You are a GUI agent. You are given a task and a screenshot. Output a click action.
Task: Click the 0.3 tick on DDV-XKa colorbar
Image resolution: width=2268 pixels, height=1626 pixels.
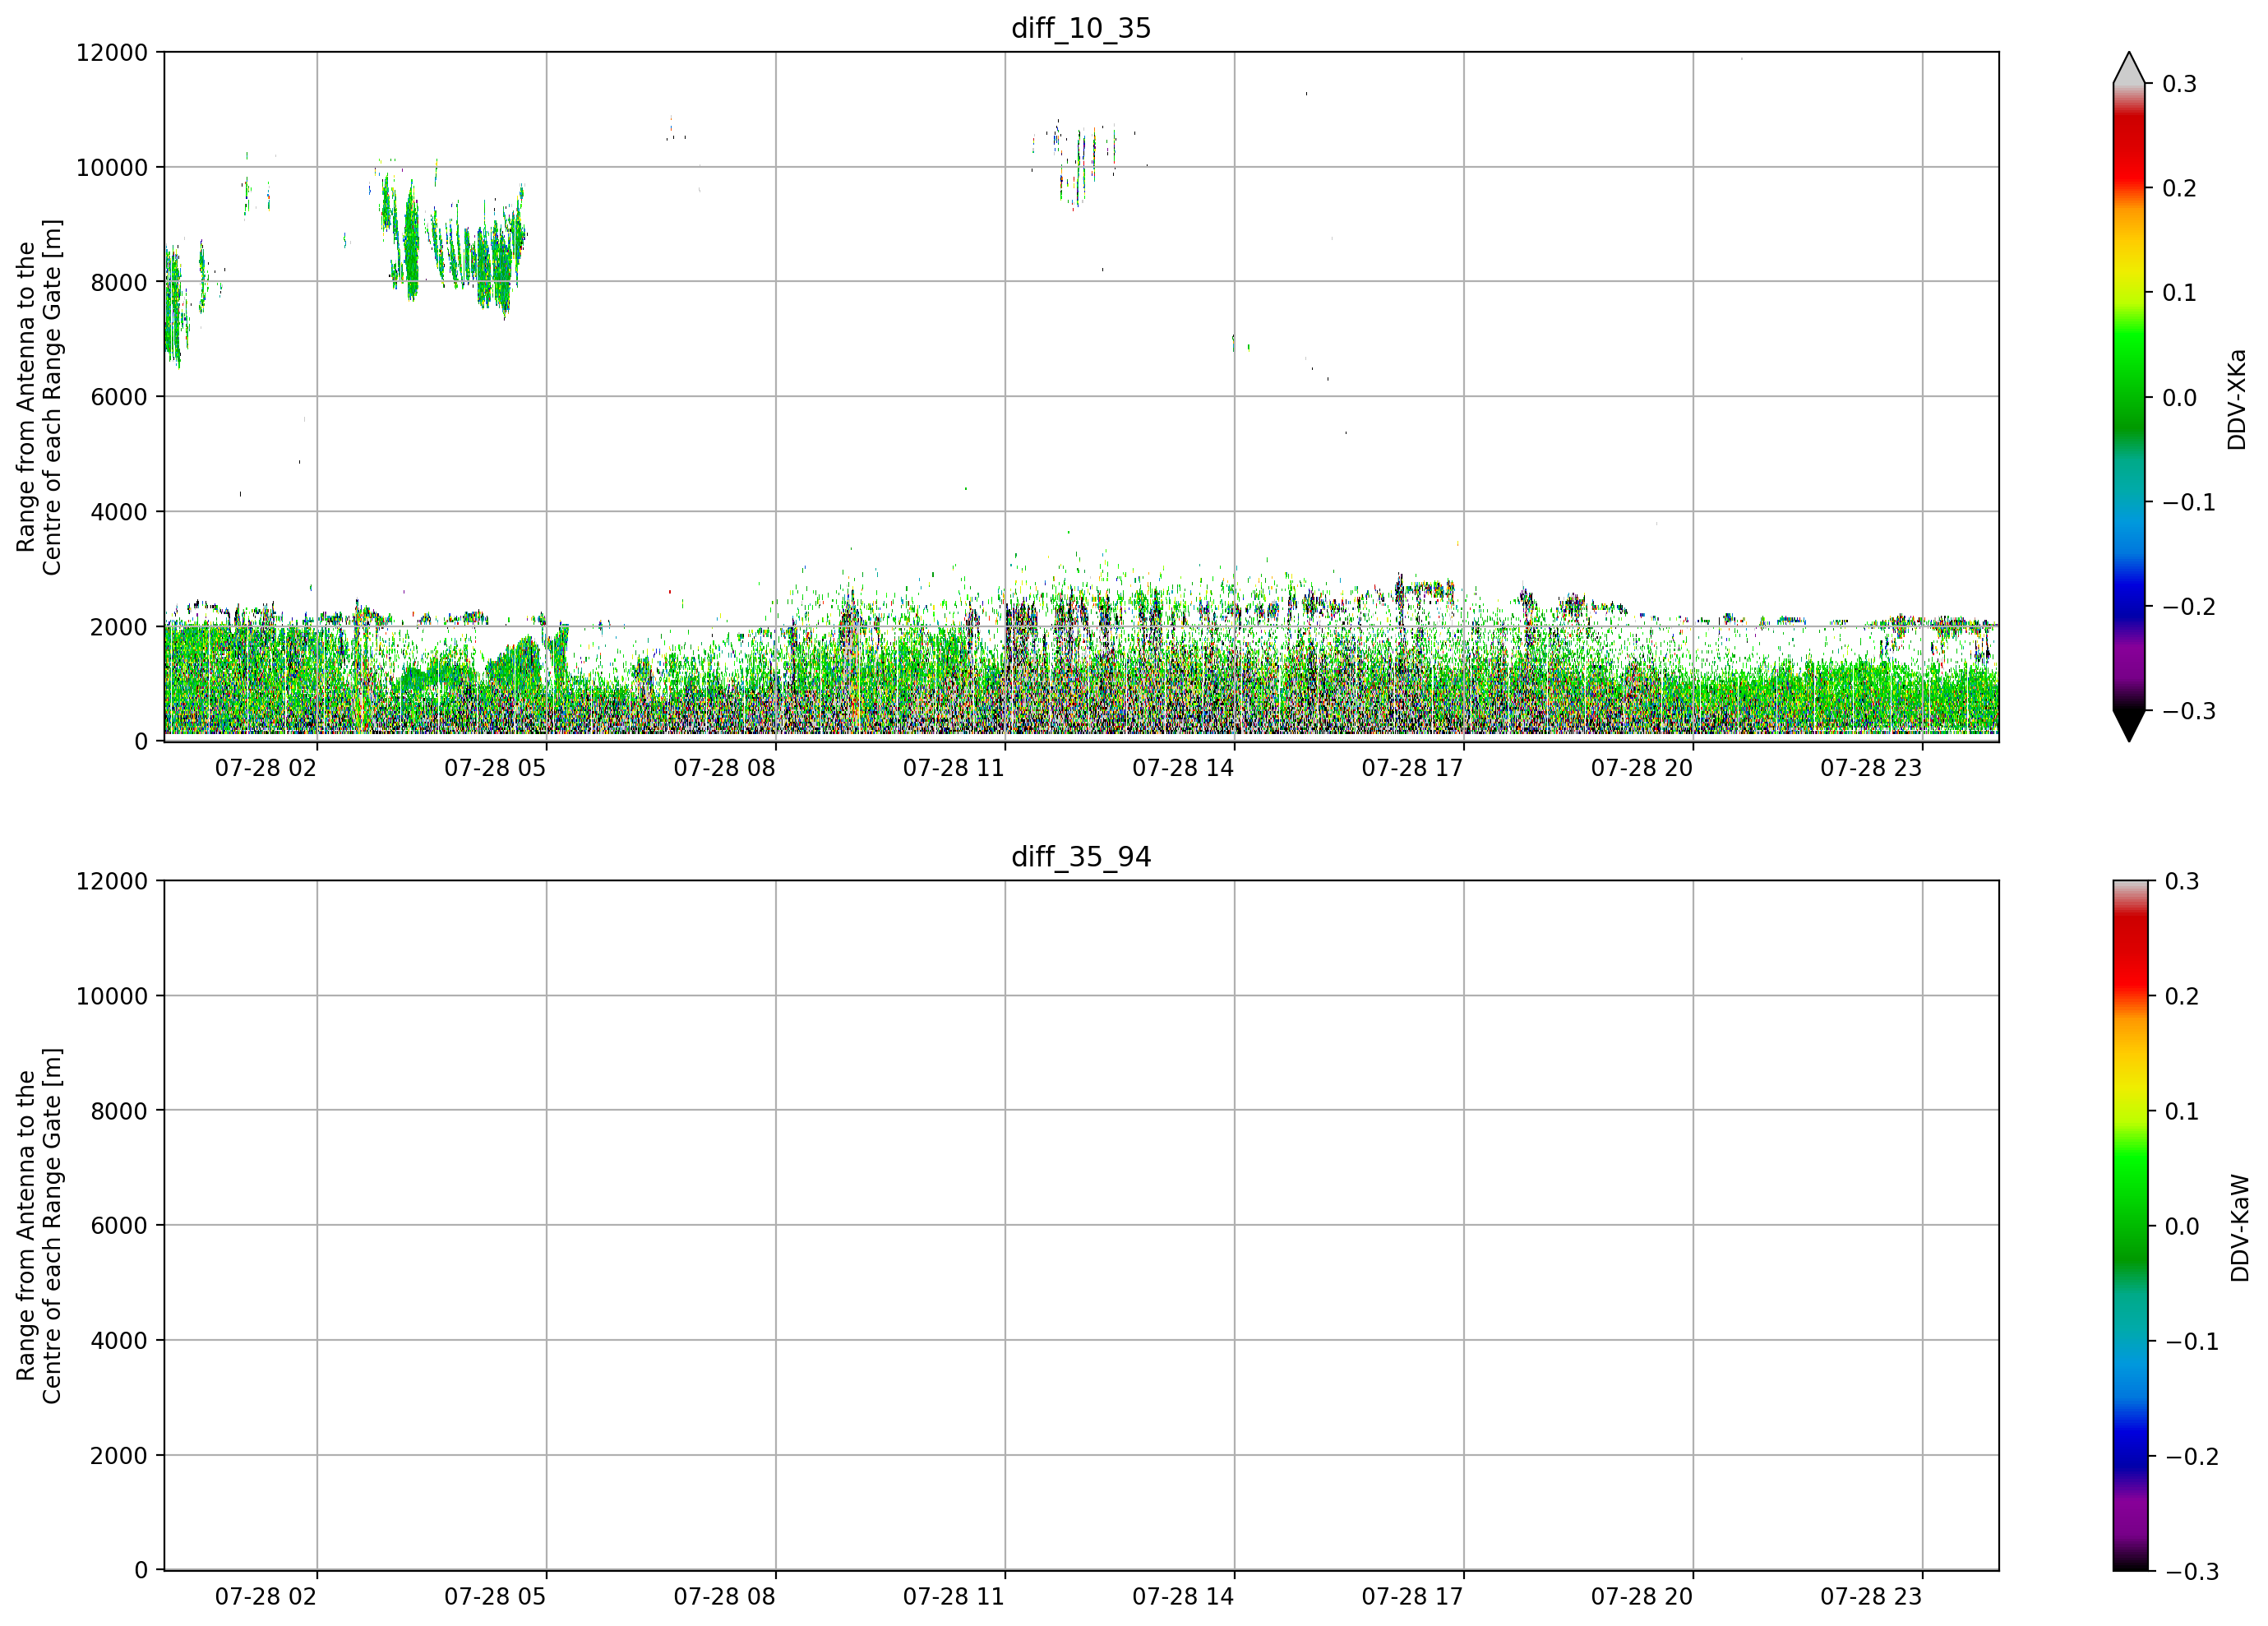point(2180,84)
